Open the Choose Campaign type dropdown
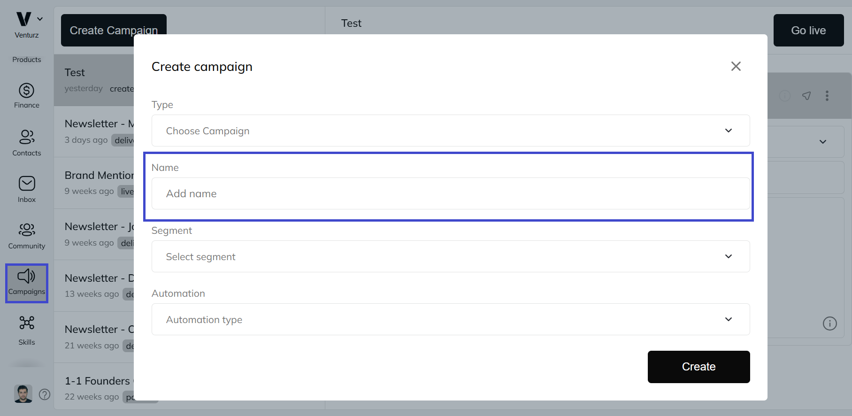 tap(451, 131)
